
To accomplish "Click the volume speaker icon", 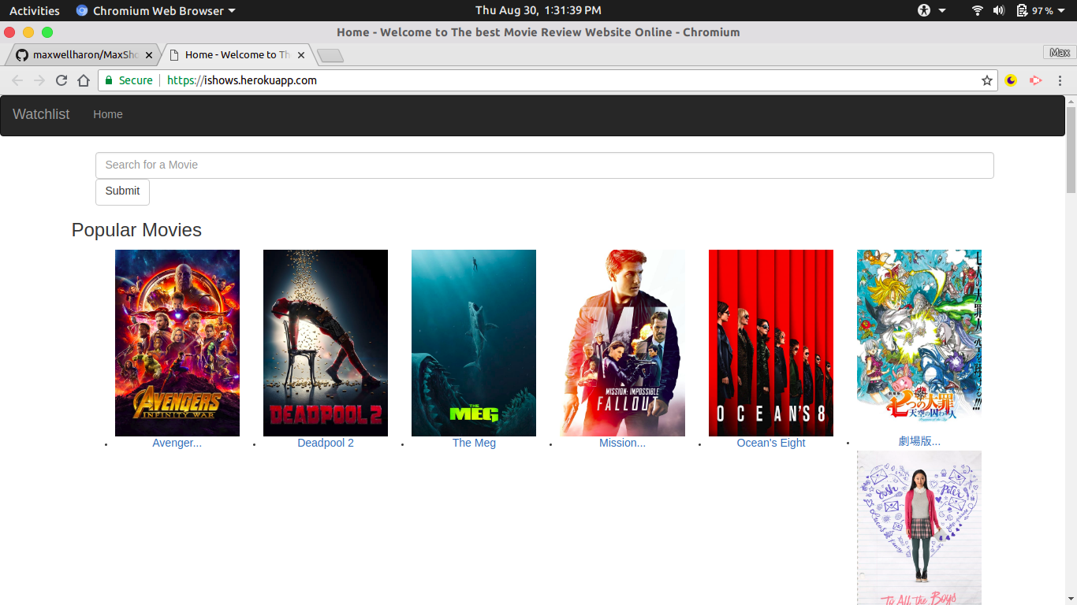I will coord(999,10).
